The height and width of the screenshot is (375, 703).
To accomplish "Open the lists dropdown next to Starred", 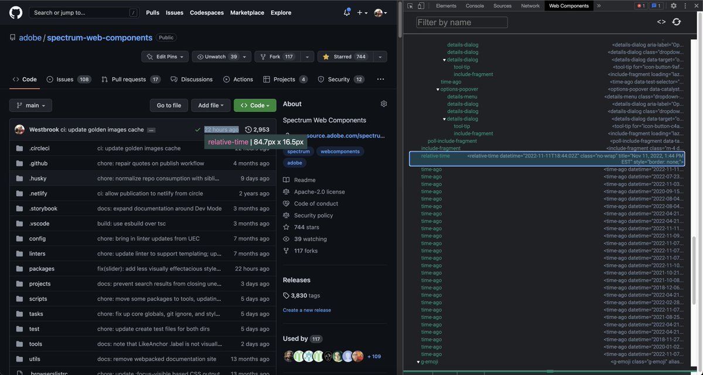I will [x=380, y=57].
